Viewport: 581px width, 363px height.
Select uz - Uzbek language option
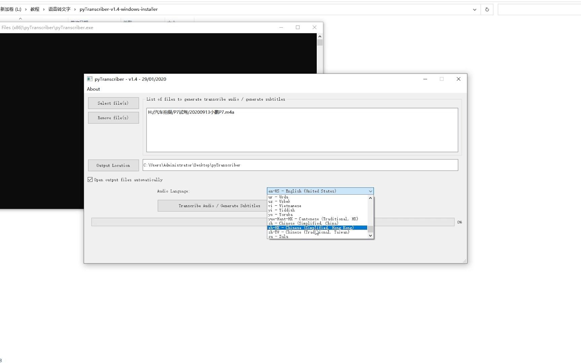click(317, 201)
